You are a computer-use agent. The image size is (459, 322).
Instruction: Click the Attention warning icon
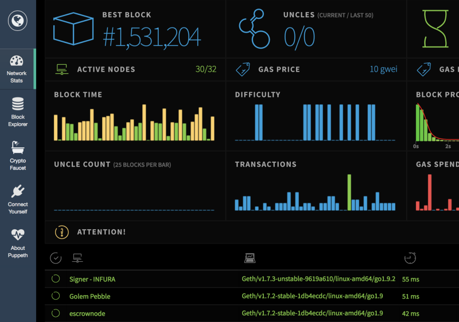pos(61,232)
